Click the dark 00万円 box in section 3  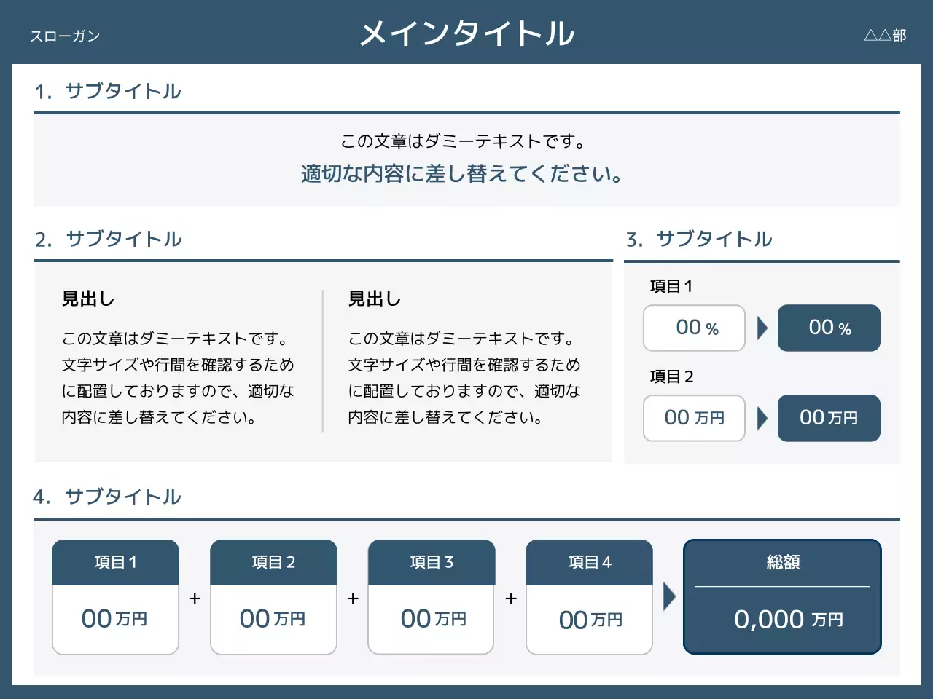(829, 419)
